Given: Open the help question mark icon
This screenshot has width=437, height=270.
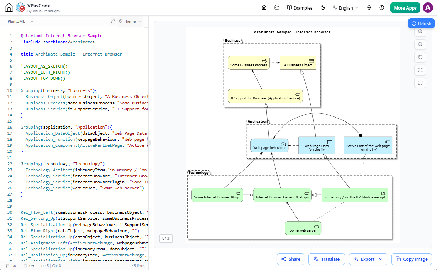Looking at the screenshot, I should click(382, 8).
